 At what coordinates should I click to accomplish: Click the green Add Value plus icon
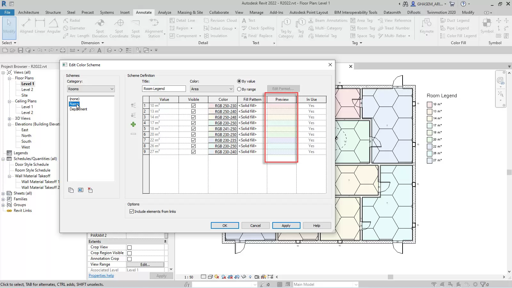pos(133,124)
